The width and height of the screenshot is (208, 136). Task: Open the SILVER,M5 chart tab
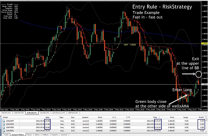coord(45,113)
